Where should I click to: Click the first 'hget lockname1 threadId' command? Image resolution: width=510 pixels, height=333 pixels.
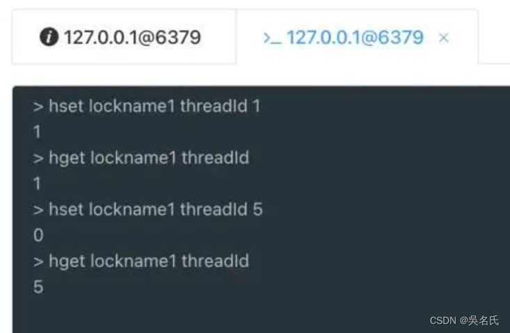tap(149, 159)
